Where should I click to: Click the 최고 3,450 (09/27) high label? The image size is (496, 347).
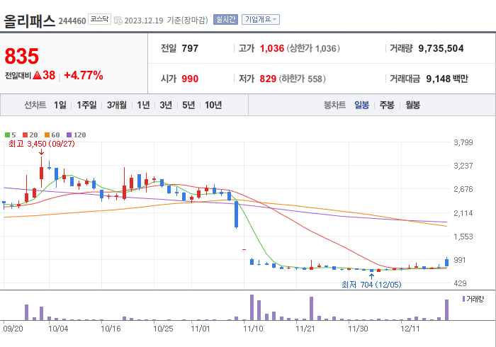tap(42, 144)
